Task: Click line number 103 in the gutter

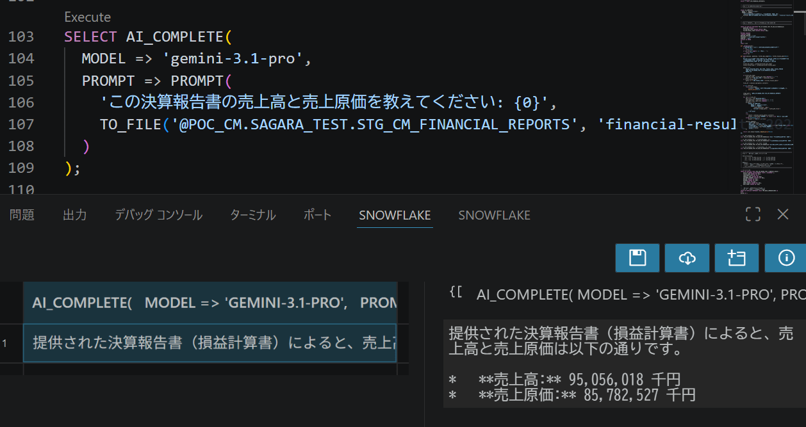Action: tap(21, 36)
